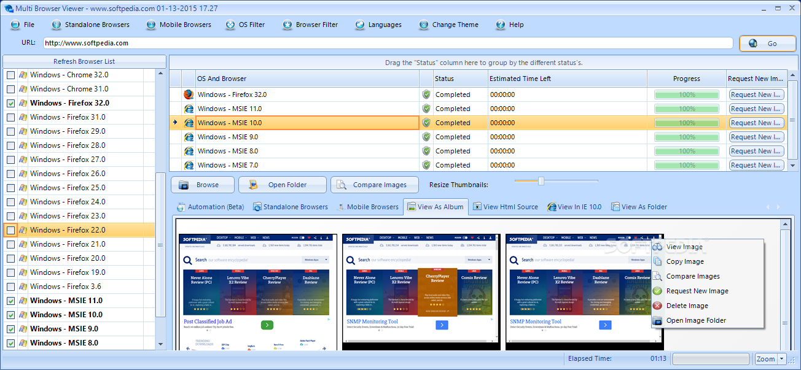Check the Windows - Firefox 28.0 checkbox
Screen dimensions: 801x370
10,145
